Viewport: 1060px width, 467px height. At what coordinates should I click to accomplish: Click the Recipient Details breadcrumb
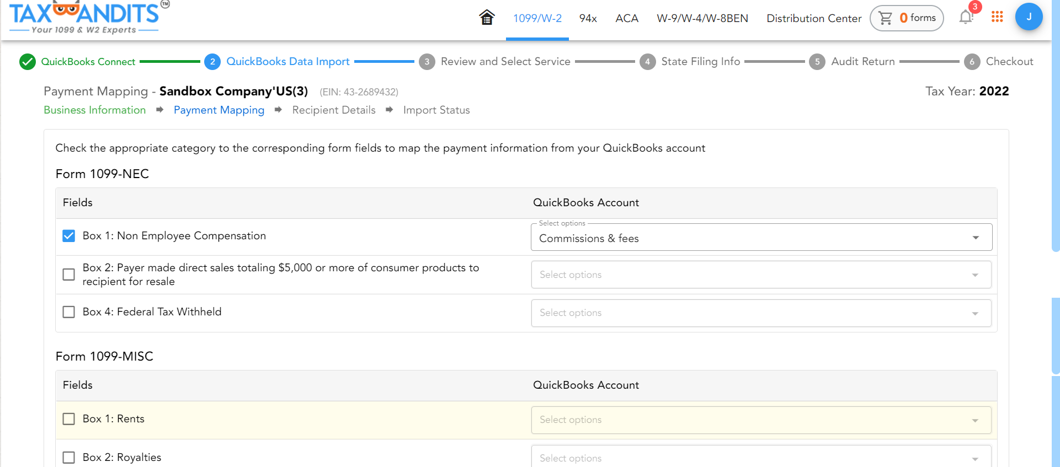(x=334, y=110)
